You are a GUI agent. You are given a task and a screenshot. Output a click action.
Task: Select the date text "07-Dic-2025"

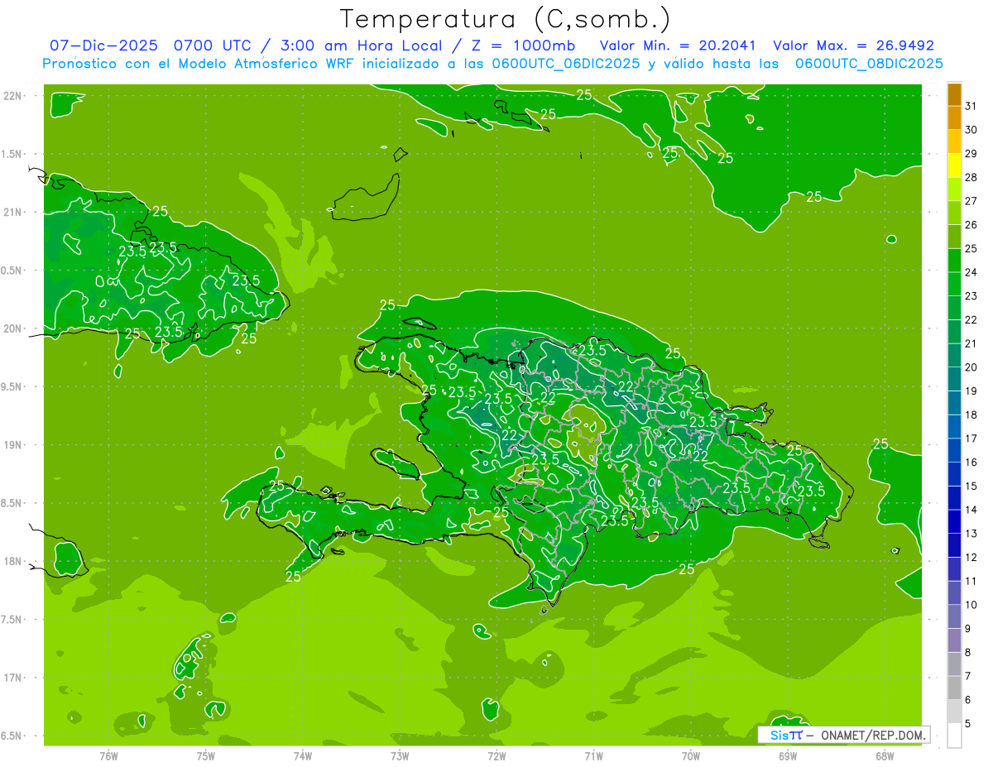click(x=103, y=46)
